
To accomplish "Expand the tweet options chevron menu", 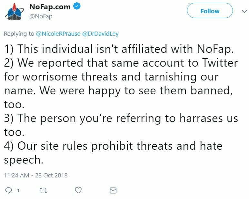I will (244, 11).
